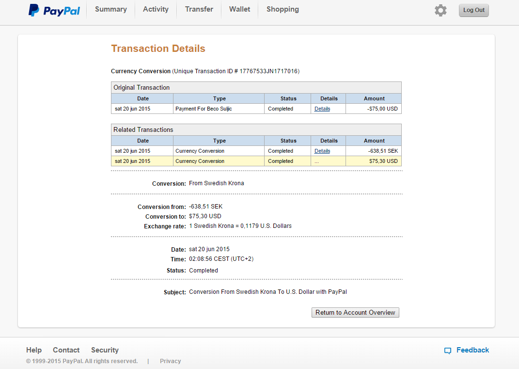This screenshot has width=519, height=369.
Task: Switch to the Shopping tab
Action: pos(283,9)
